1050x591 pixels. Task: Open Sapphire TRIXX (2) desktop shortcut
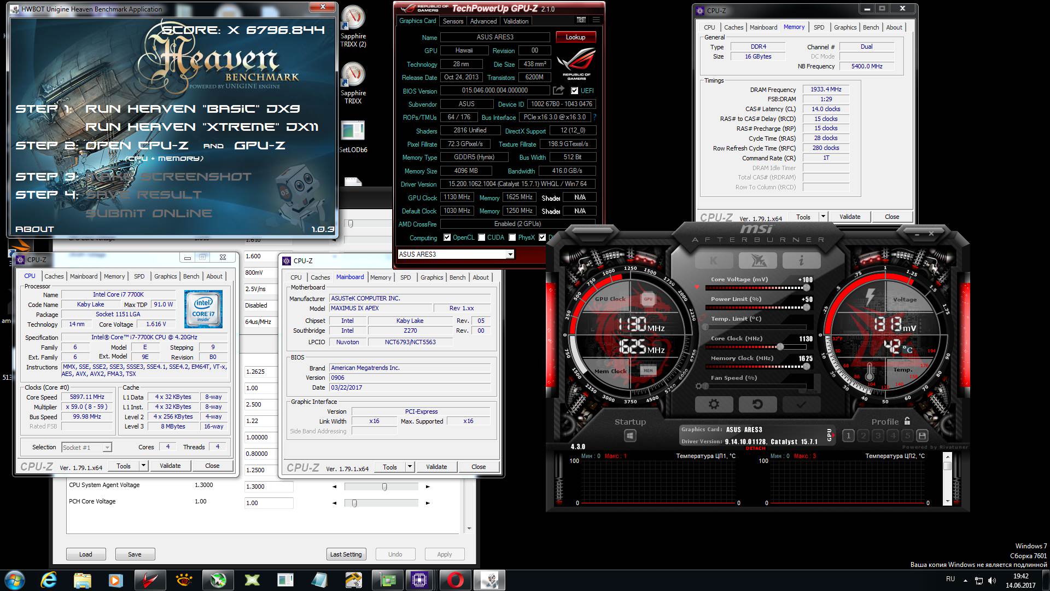pos(353,26)
